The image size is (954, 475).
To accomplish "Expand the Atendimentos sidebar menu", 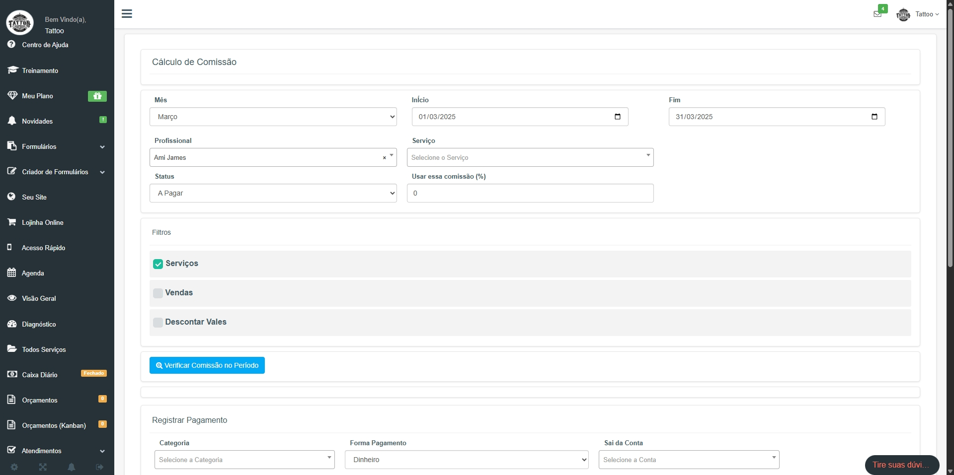I will coord(57,451).
